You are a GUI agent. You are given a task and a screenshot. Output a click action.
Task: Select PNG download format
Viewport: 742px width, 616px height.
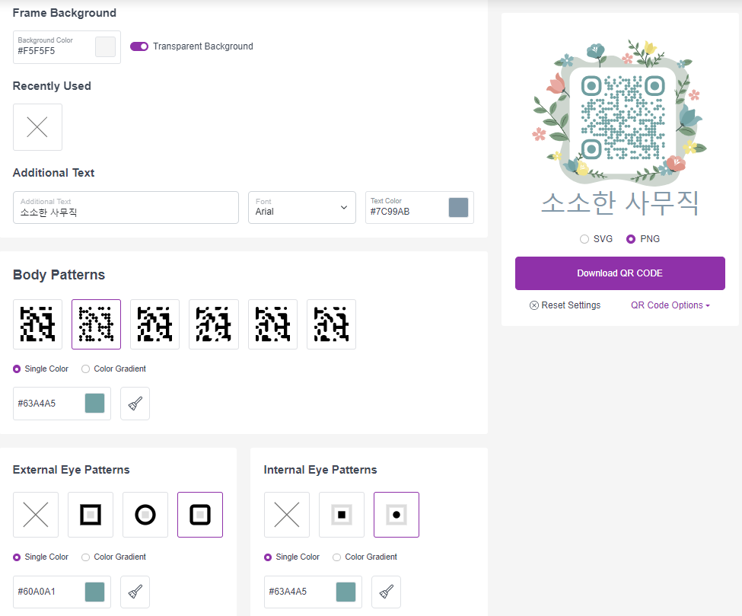pyautogui.click(x=631, y=239)
